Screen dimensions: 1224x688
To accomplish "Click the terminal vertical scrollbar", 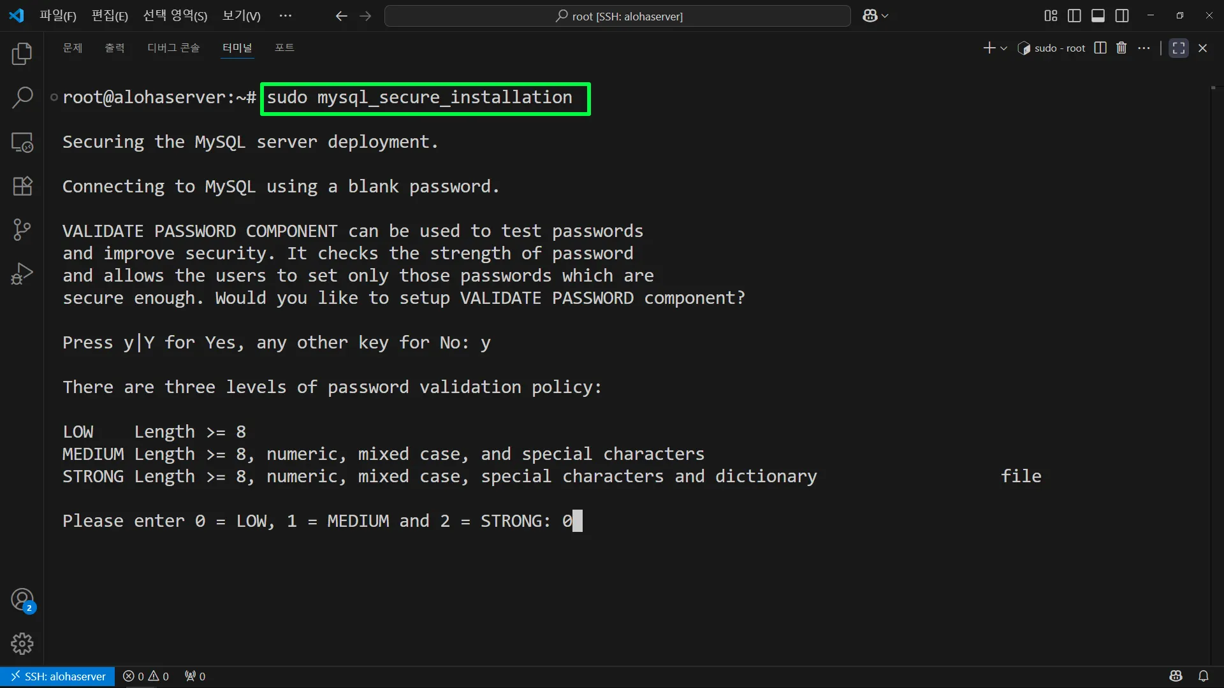I will 1213,319.
